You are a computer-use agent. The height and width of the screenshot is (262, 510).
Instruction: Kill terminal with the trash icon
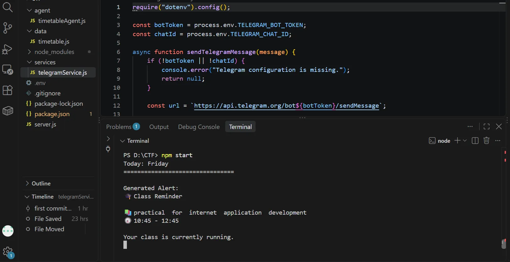pos(486,141)
